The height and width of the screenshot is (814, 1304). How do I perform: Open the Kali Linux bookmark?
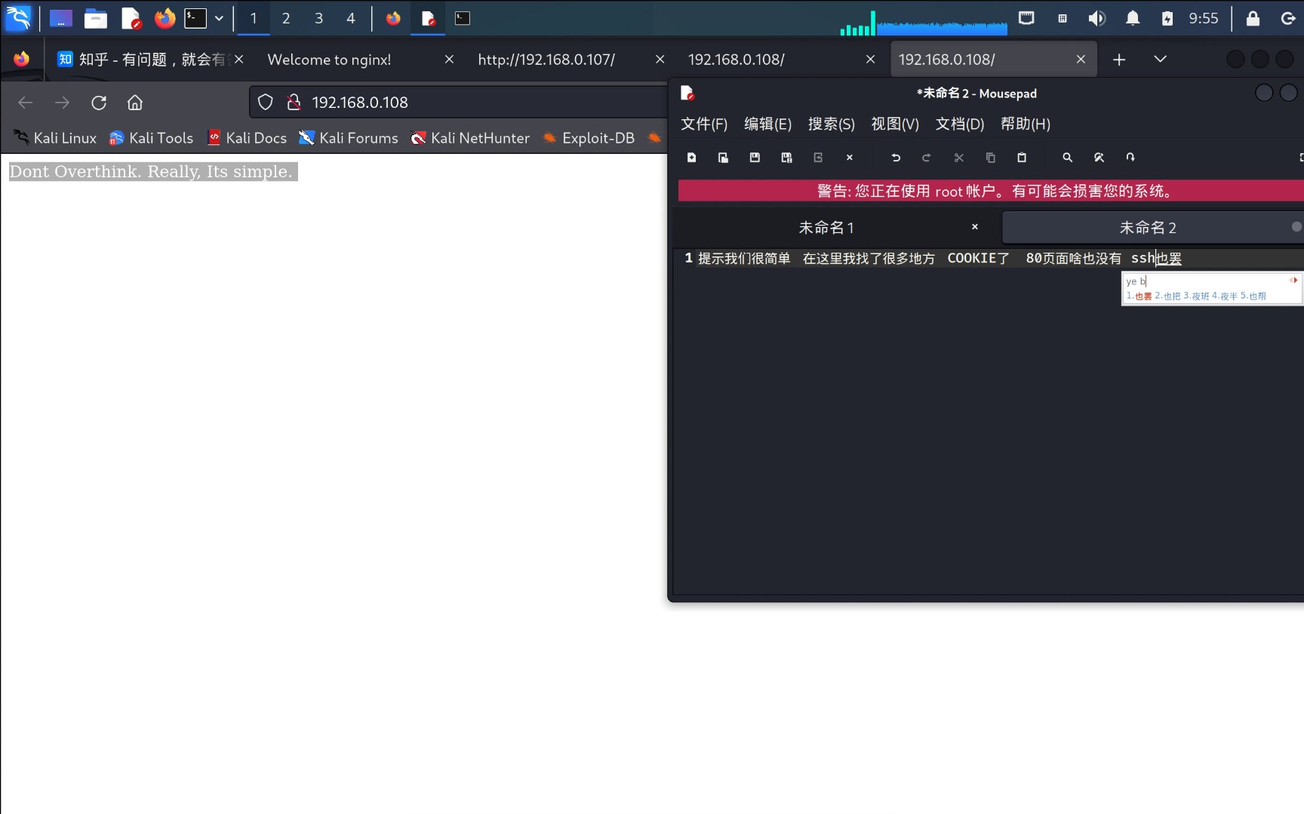[55, 138]
